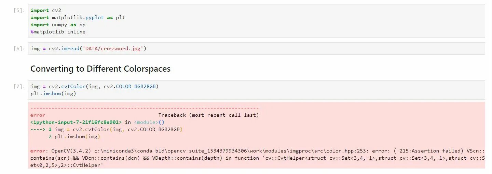Place cursor on plt.imshow(img) in cell 7

point(53,93)
